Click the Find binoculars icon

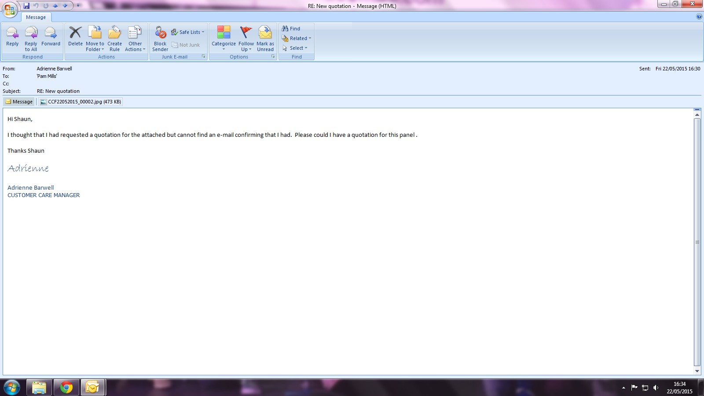pos(285,29)
